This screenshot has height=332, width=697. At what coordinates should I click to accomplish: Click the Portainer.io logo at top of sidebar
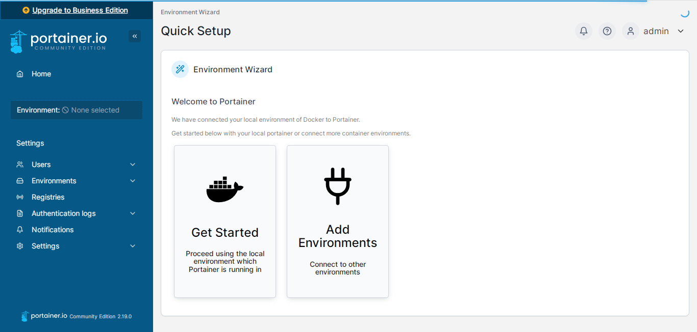point(58,41)
